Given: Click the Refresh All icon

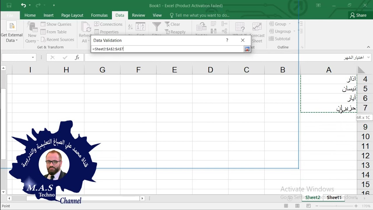Looking at the screenshot, I should pos(86,27).
